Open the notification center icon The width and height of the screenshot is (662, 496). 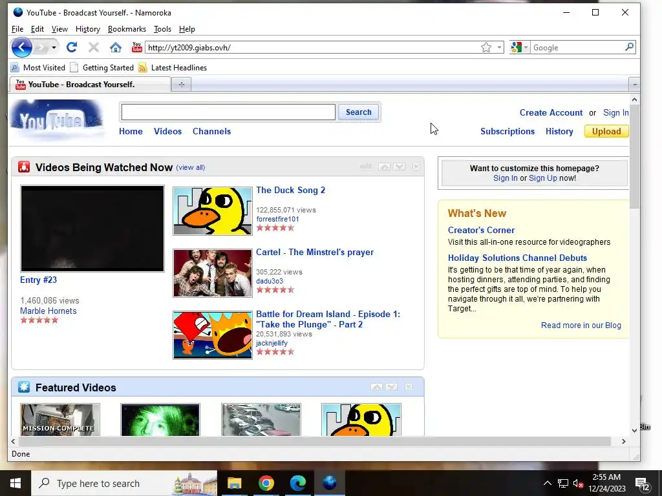pyautogui.click(x=642, y=484)
